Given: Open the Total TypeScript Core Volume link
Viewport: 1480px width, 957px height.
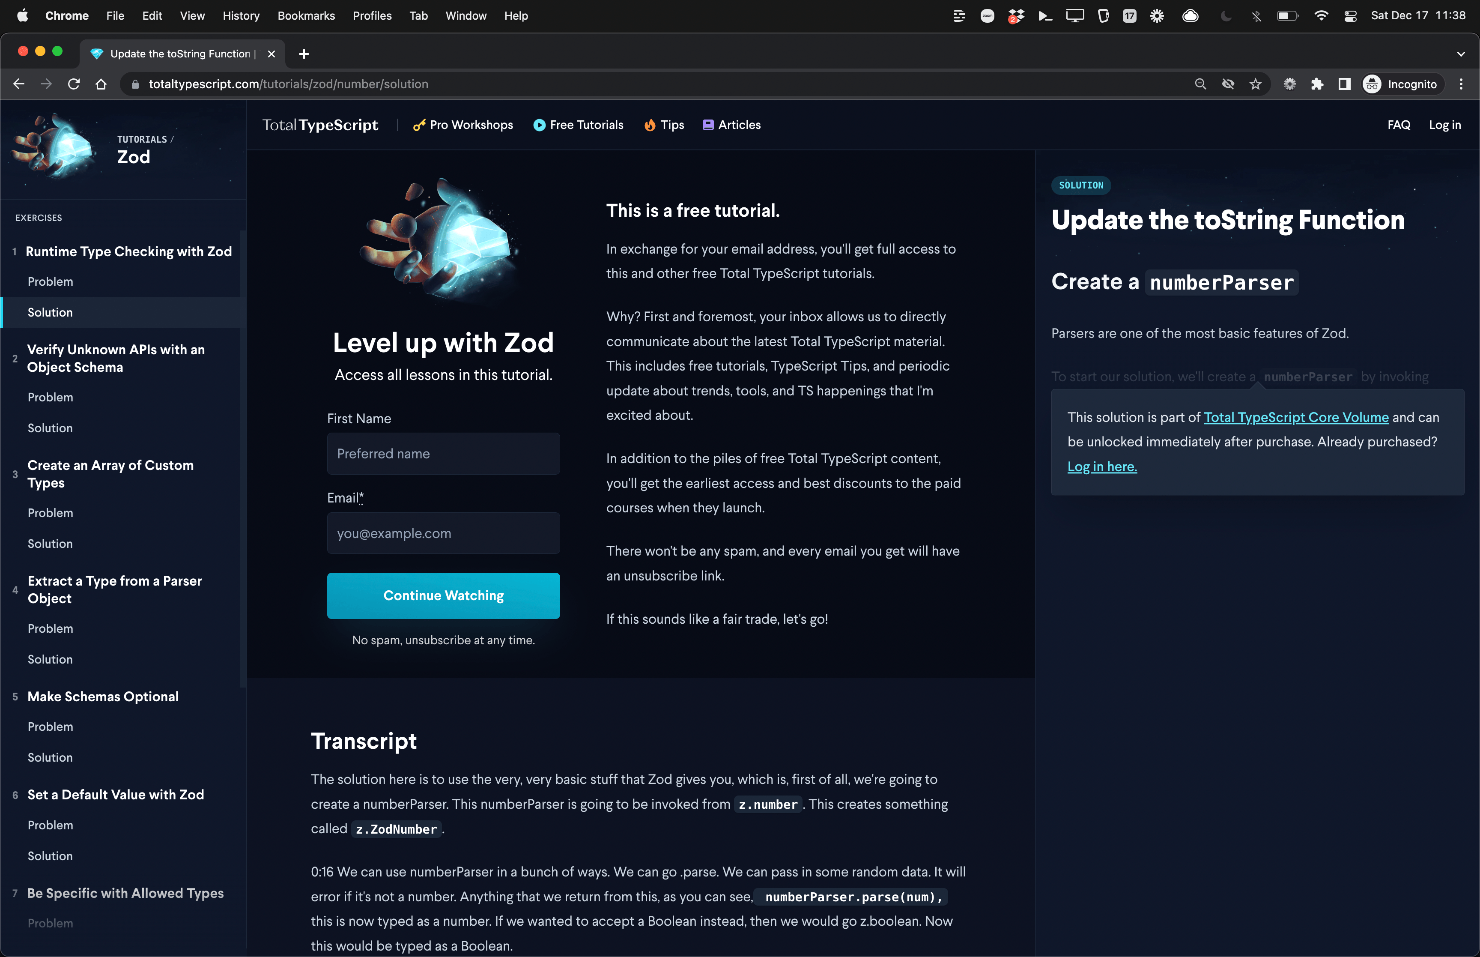Looking at the screenshot, I should tap(1295, 417).
